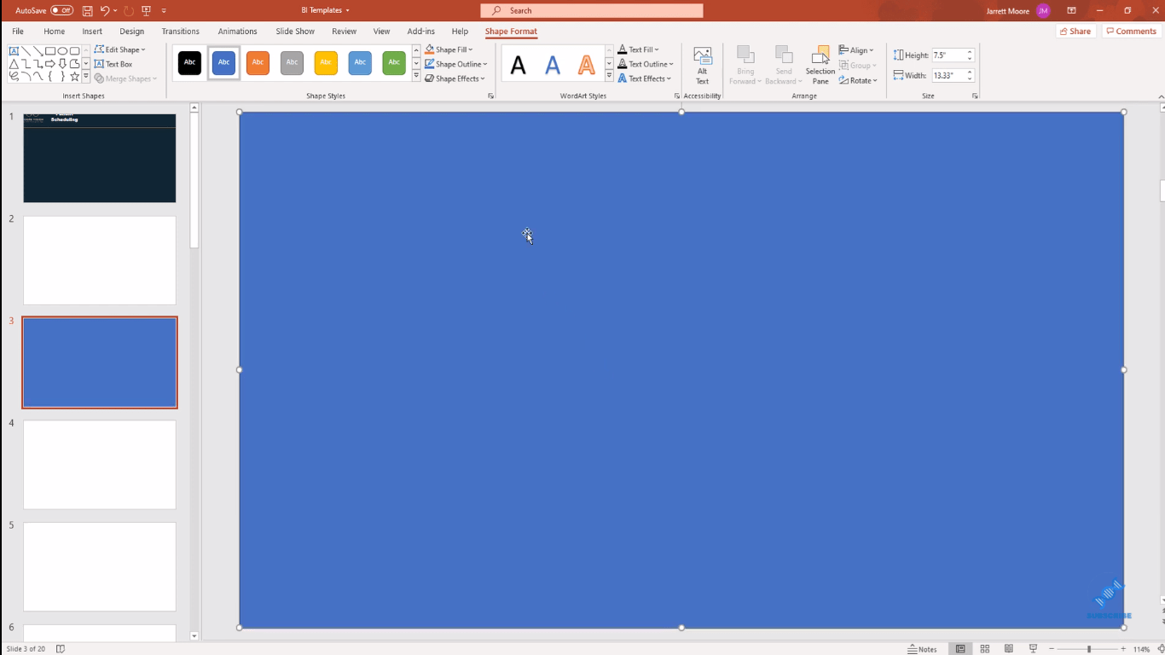Open the Review tab
The width and height of the screenshot is (1165, 655).
(x=344, y=32)
